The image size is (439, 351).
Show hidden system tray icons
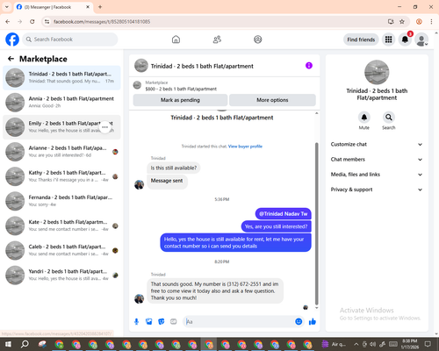[x=356, y=344]
